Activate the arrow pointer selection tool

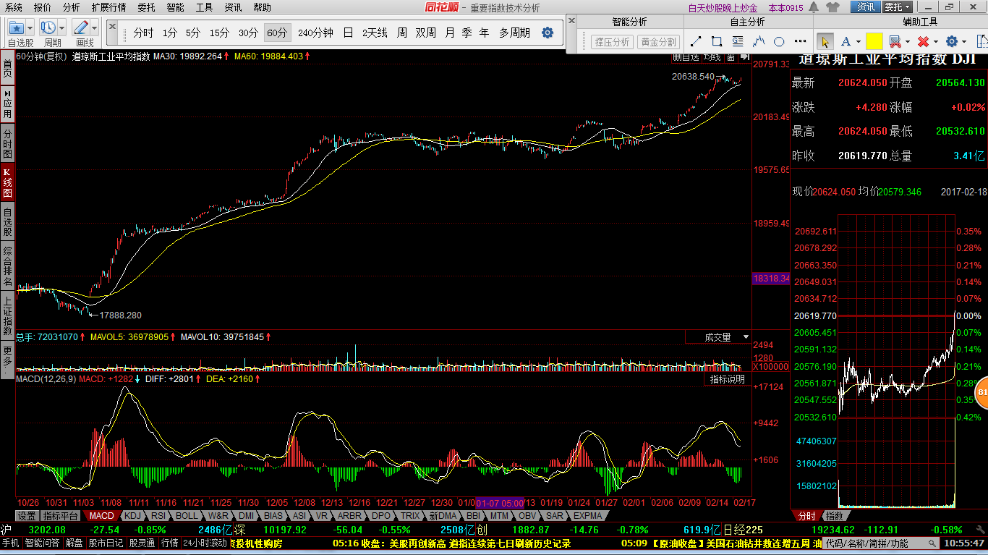(825, 41)
